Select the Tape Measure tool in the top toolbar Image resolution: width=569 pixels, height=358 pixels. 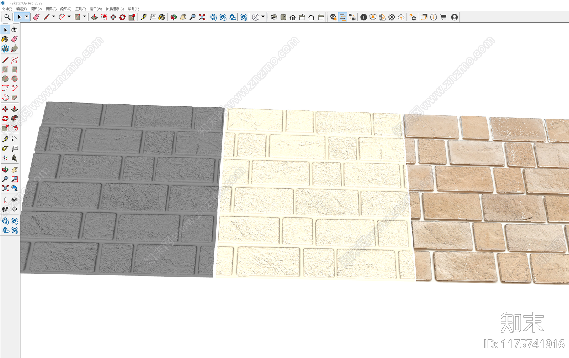click(x=143, y=17)
